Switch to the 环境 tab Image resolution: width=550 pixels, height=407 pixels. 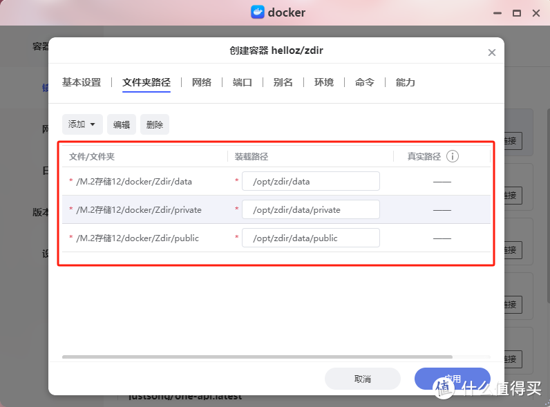324,82
